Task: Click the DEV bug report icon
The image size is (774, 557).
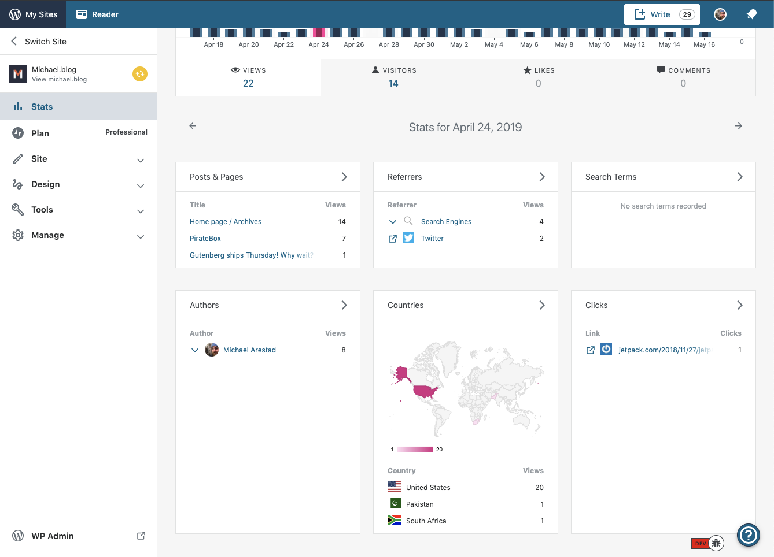Action: (716, 543)
